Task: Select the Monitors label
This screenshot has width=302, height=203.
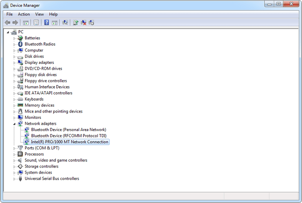Action: [x=33, y=118]
